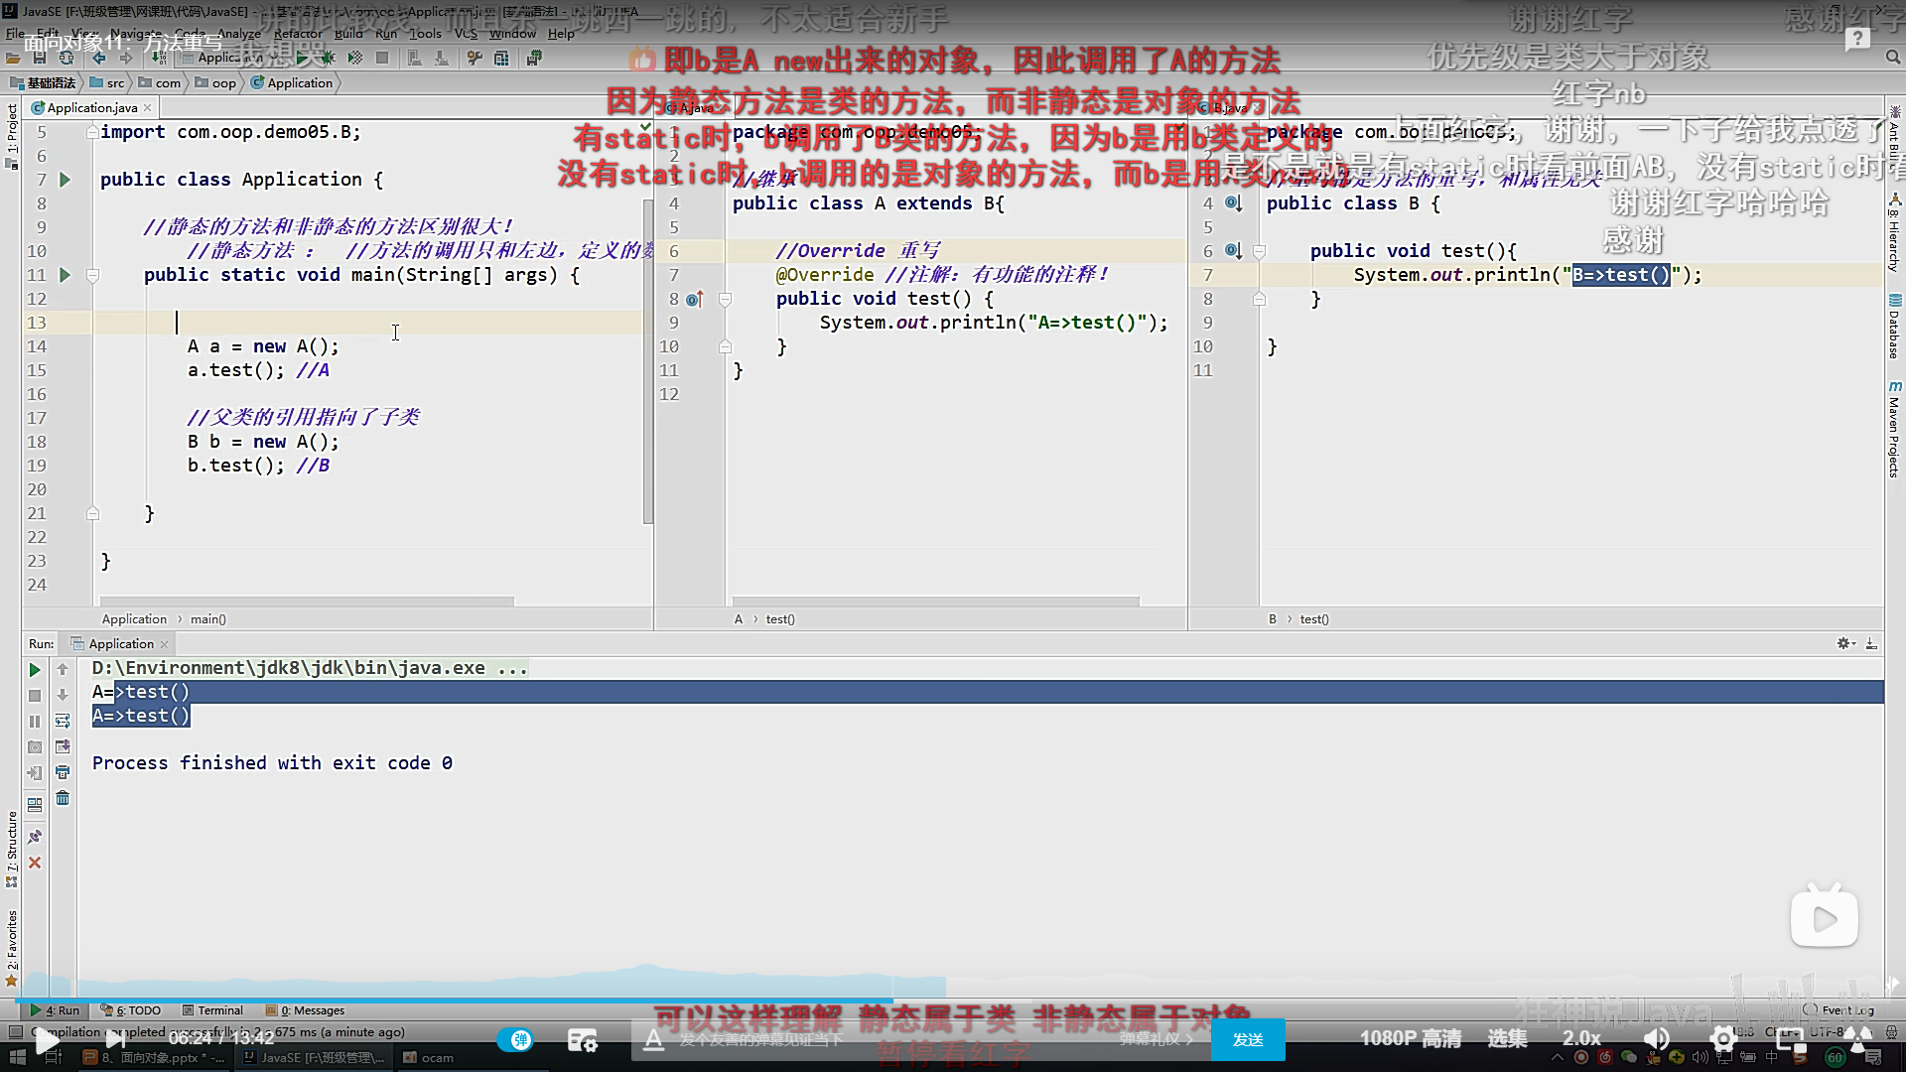Open the 1080P 高清 quality selector
The image size is (1906, 1072).
coord(1410,1038)
